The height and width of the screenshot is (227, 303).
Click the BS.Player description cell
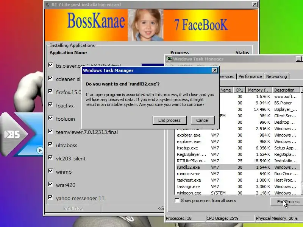(x=283, y=103)
